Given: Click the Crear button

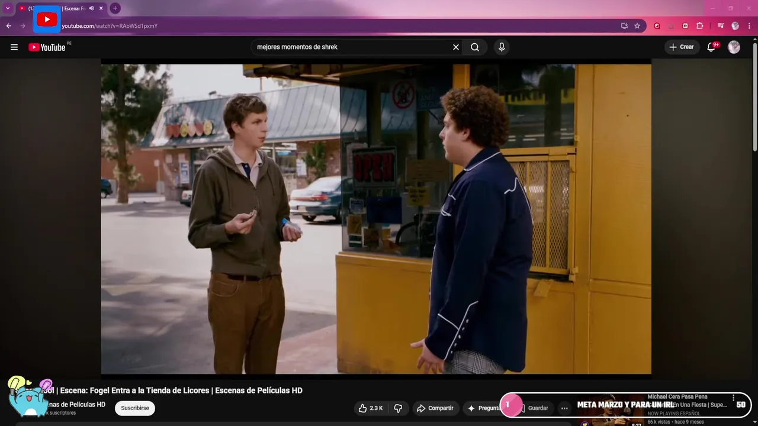Looking at the screenshot, I should pyautogui.click(x=682, y=47).
